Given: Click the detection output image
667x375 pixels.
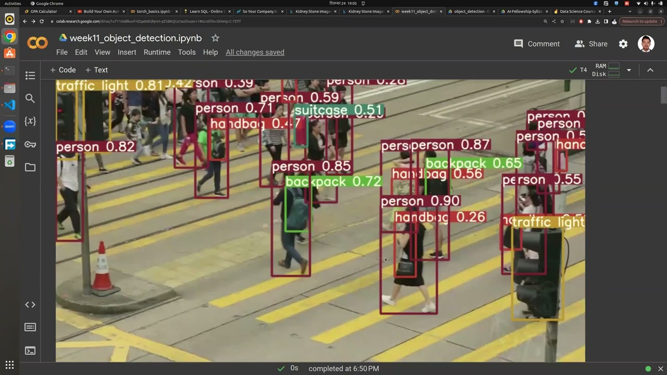Looking at the screenshot, I should pyautogui.click(x=320, y=221).
